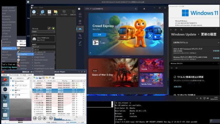Open the Help menu in music player
The height and width of the screenshot is (124, 220).
tap(30, 75)
